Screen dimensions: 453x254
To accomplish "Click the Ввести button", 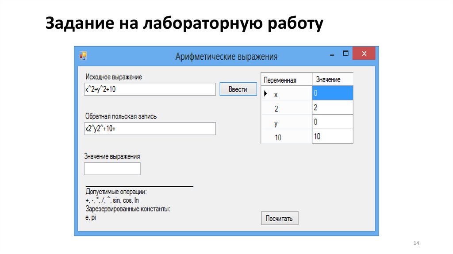I will coord(238,89).
